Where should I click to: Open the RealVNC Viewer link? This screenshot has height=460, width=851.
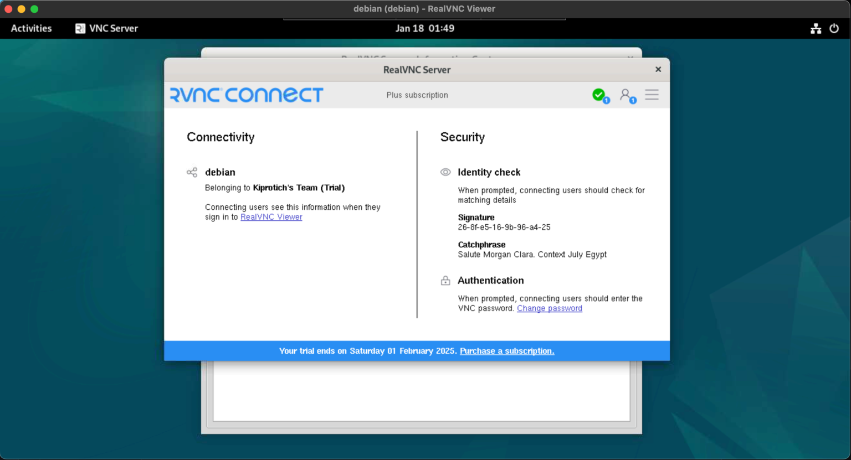pos(271,217)
